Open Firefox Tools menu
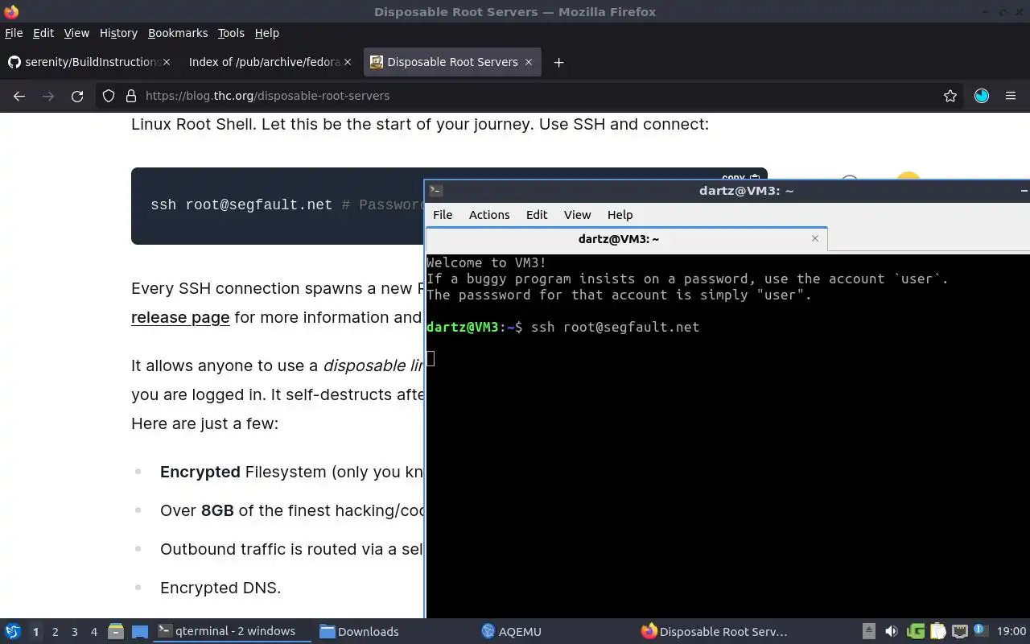Screen dimensions: 1030x644 (231, 33)
